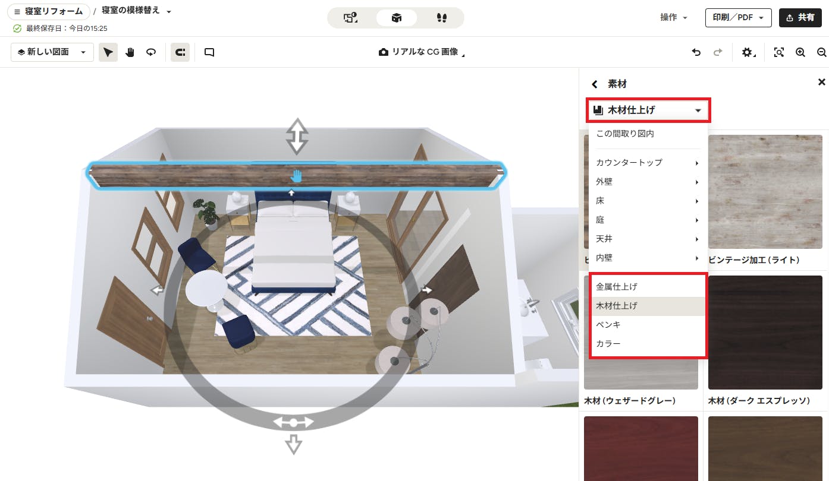Expand the 床 submenu
The image size is (829, 481).
coord(648,201)
